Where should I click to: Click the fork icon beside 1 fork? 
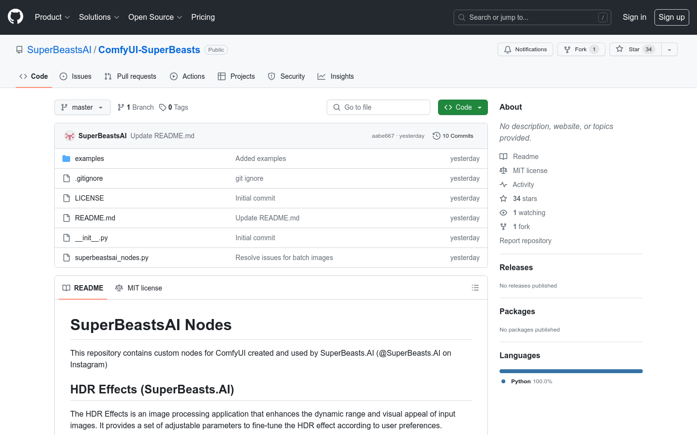[503, 227]
